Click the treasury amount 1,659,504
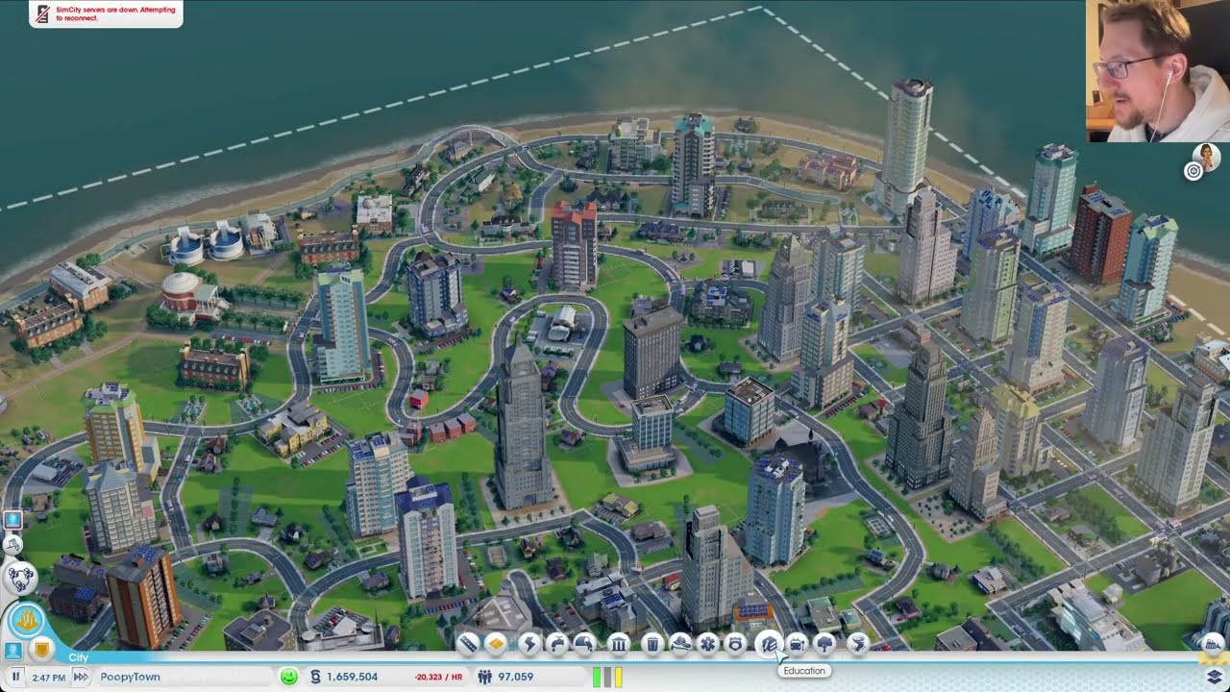 (x=353, y=677)
